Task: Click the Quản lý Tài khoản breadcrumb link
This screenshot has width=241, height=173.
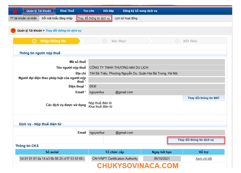Action: 30,31
